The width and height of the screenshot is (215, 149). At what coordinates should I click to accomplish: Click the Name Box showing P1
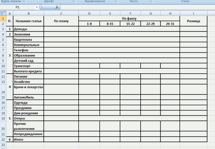coord(18,7)
